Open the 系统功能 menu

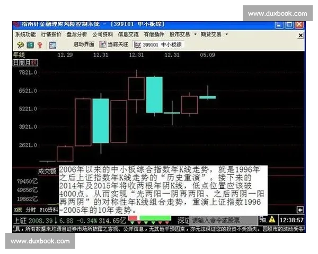click(25, 34)
